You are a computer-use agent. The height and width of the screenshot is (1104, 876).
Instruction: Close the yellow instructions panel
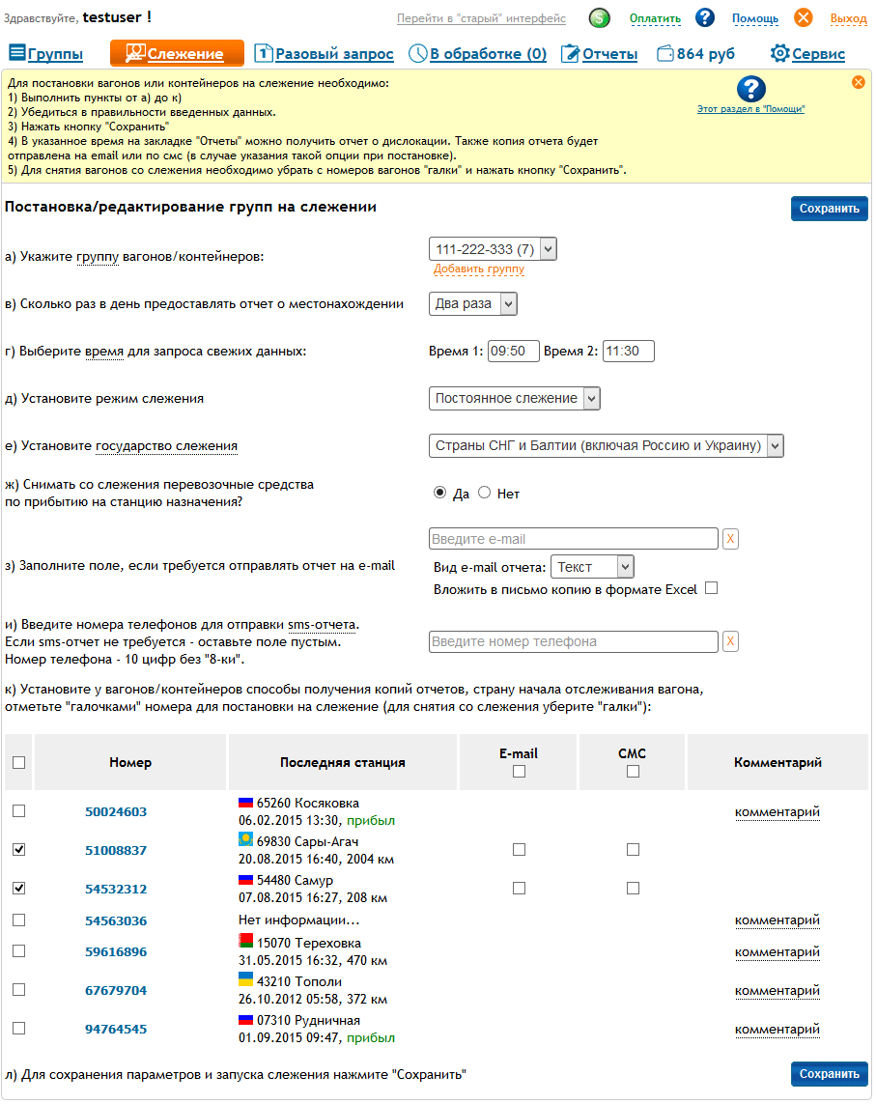point(858,82)
